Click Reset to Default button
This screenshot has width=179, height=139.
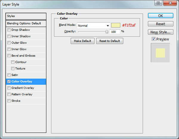[109, 41]
